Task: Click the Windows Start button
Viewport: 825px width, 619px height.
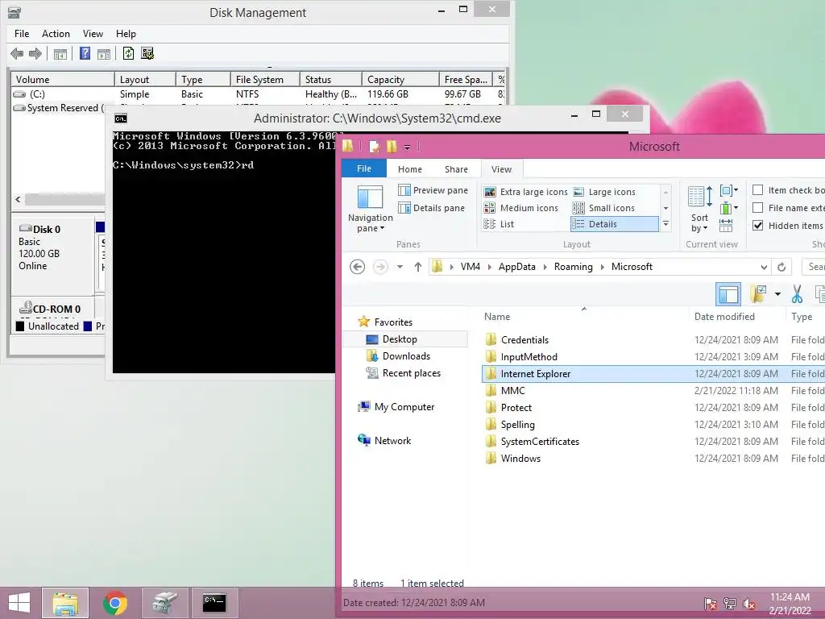Action: (x=19, y=603)
